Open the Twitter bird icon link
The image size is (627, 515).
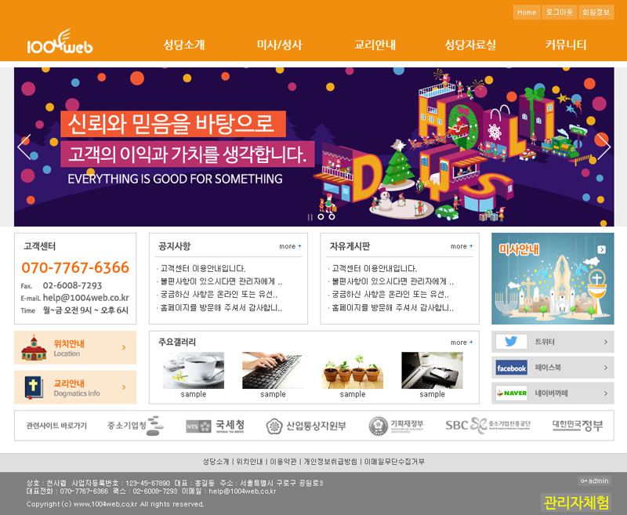511,342
